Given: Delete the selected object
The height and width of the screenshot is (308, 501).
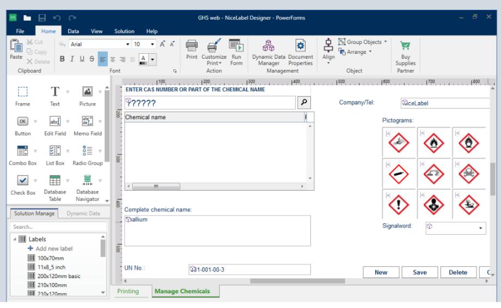Looking at the screenshot, I should tap(38, 61).
